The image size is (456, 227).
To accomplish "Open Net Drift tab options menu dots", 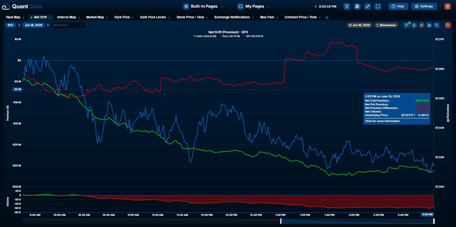I will [x=51, y=17].
